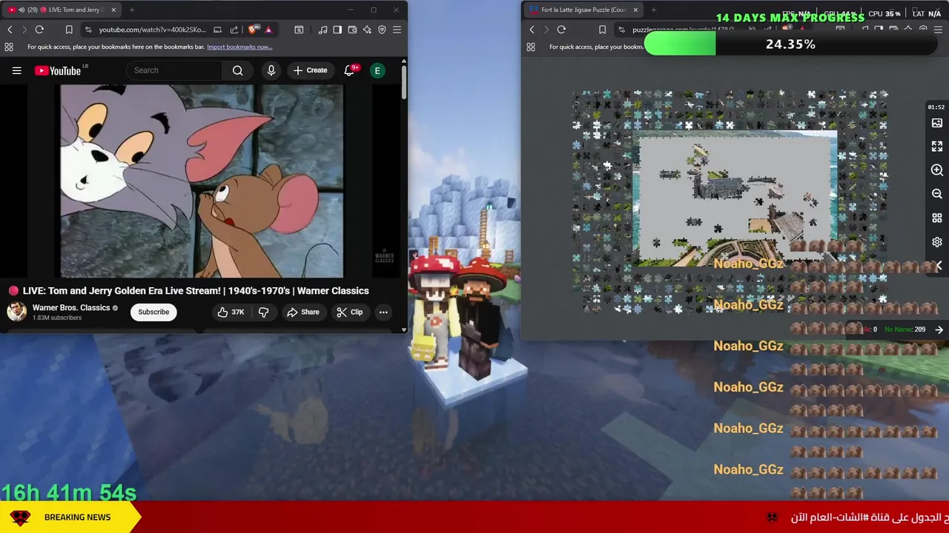Open puzzle settings gear
The height and width of the screenshot is (533, 949).
tap(937, 242)
